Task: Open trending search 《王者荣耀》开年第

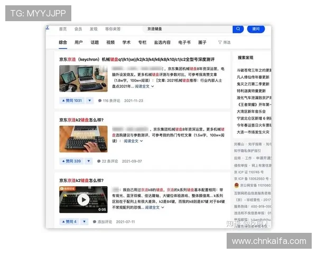Action: (254, 105)
